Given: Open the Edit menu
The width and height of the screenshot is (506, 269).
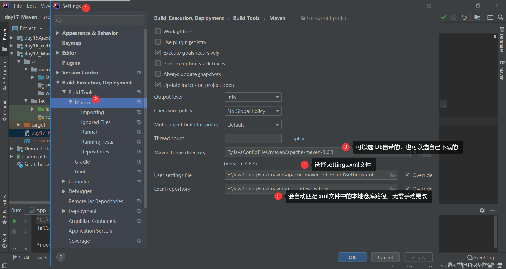Looking at the screenshot, I should coord(31,6).
